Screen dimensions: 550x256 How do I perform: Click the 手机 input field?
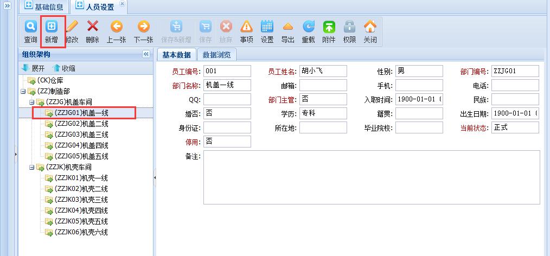tap(419, 85)
